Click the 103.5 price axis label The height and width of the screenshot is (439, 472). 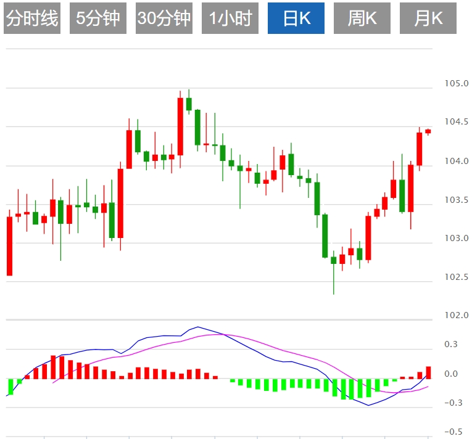457,200
